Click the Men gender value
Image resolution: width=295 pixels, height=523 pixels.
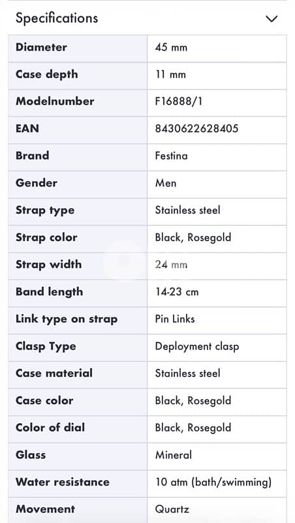(166, 183)
